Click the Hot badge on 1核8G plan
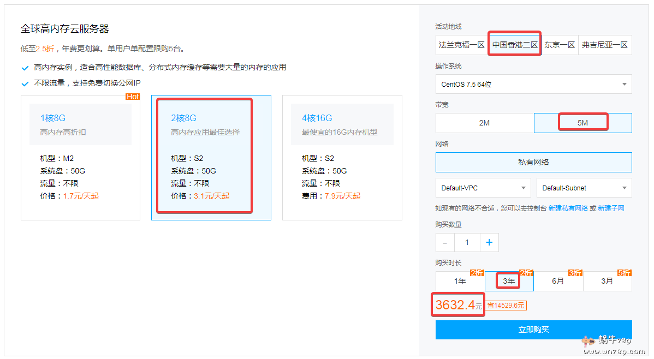The height and width of the screenshot is (359, 654). 133,97
